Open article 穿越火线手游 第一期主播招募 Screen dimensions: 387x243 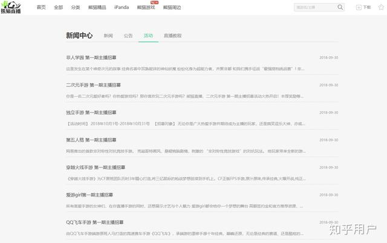pyautogui.click(x=95, y=167)
